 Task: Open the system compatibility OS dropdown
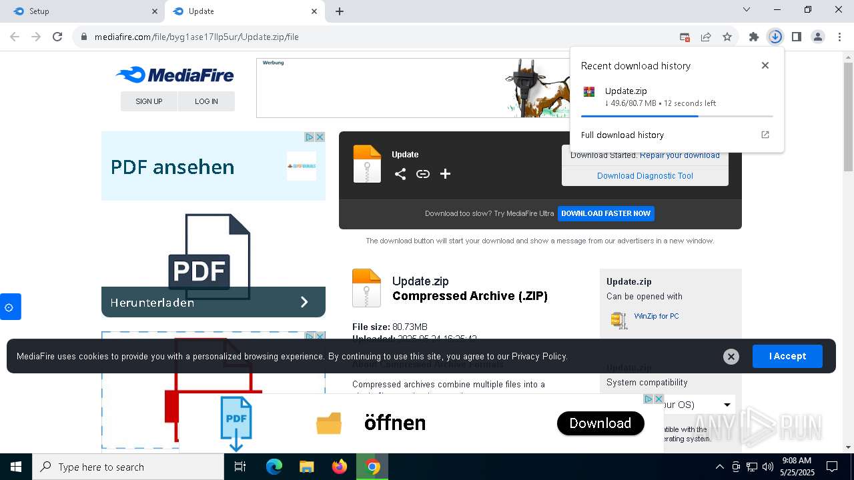671,405
